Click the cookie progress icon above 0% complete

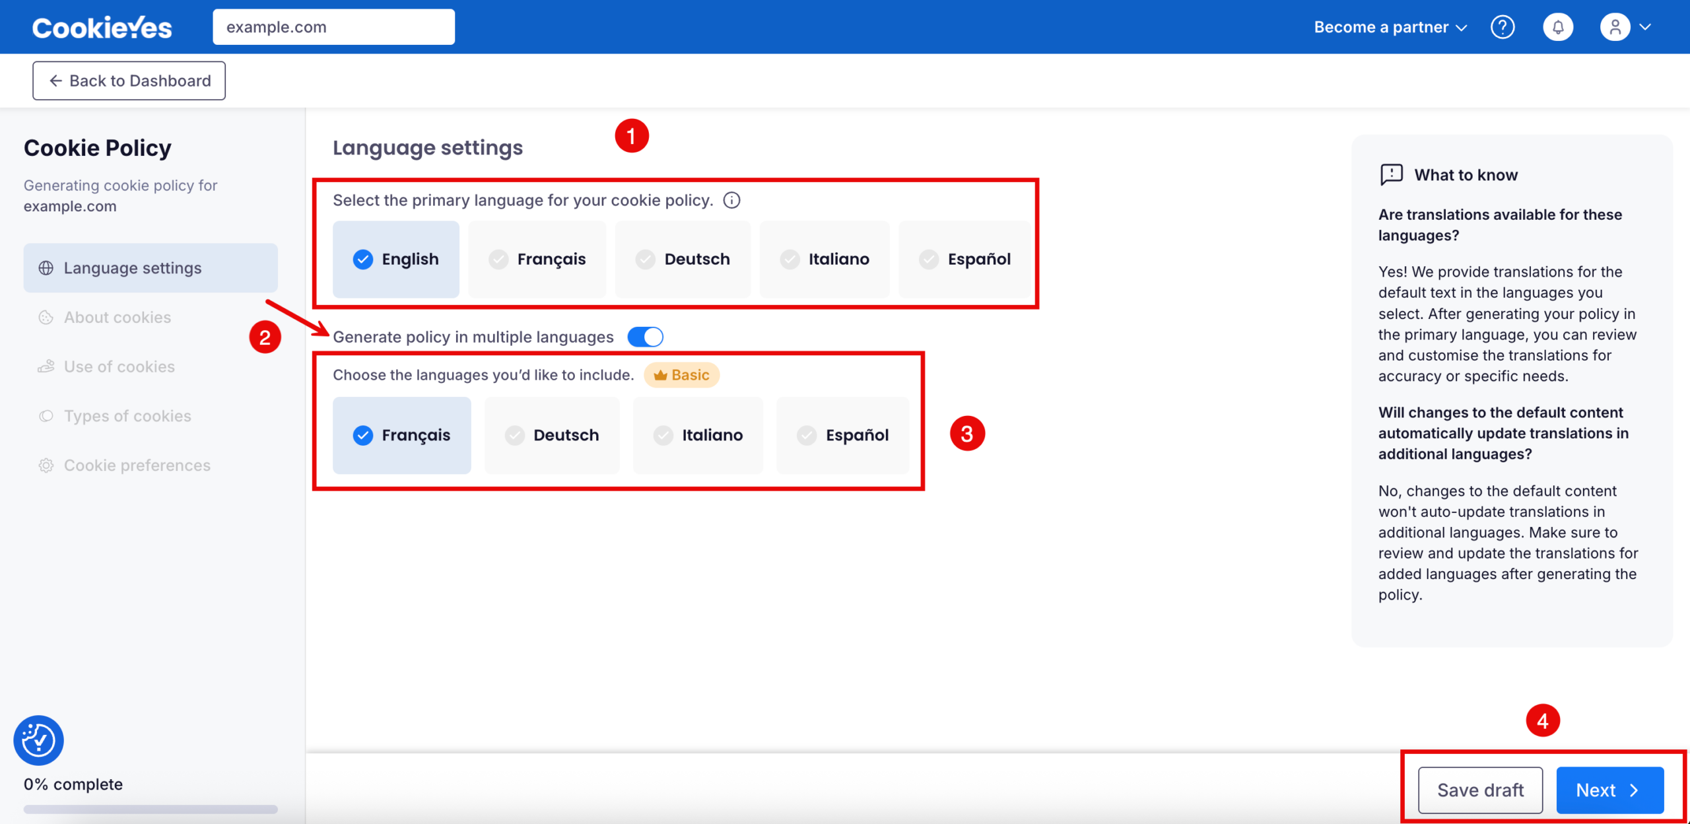point(38,740)
